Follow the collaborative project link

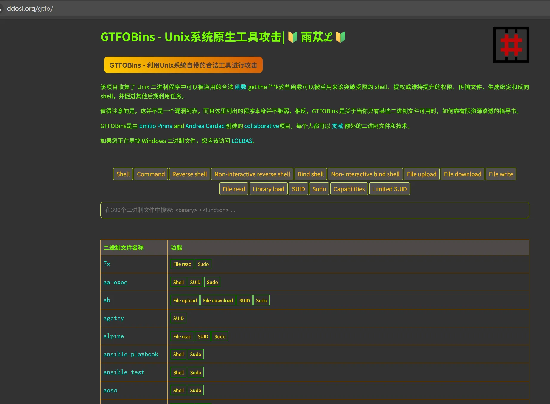point(262,126)
